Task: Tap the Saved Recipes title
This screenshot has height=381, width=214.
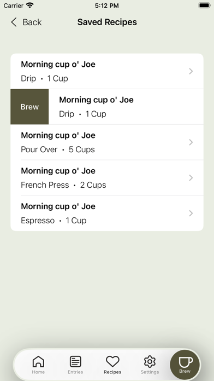Action: tap(107, 22)
